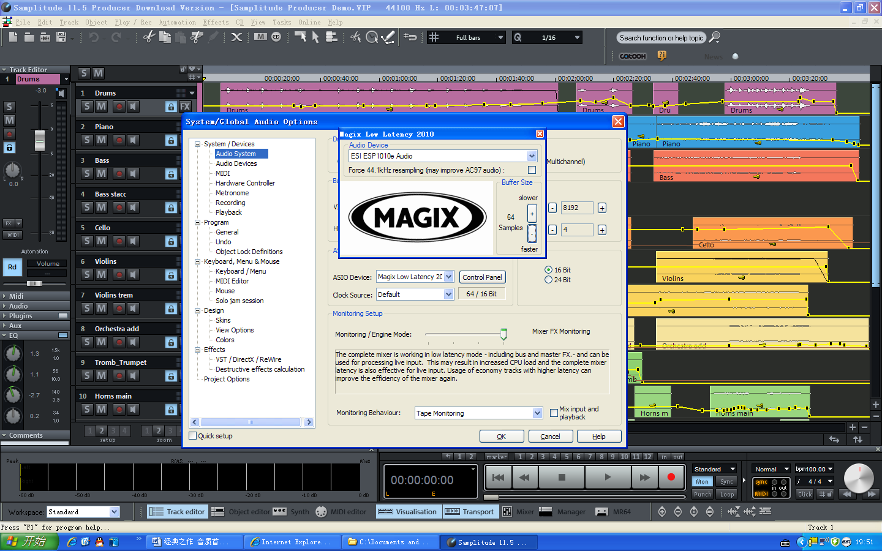Open the Workspace Standard dropdown
Viewport: 882px width, 551px height.
[114, 512]
